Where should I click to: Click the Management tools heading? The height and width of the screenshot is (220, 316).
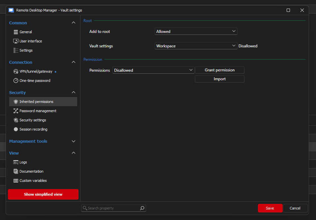tap(28, 141)
